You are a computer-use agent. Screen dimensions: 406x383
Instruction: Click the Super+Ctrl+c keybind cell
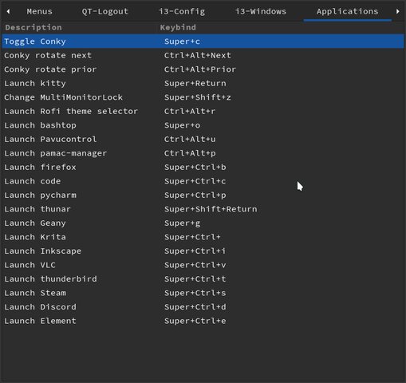coord(195,181)
